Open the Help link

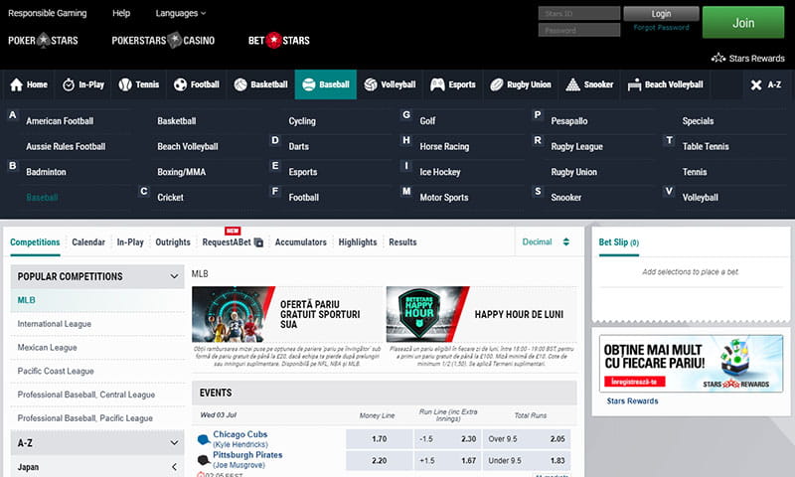coord(121,13)
